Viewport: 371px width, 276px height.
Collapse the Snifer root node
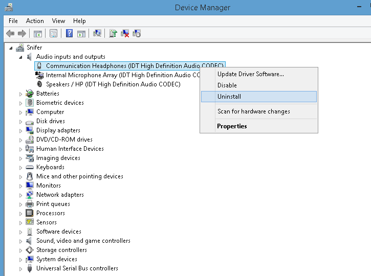[11, 48]
